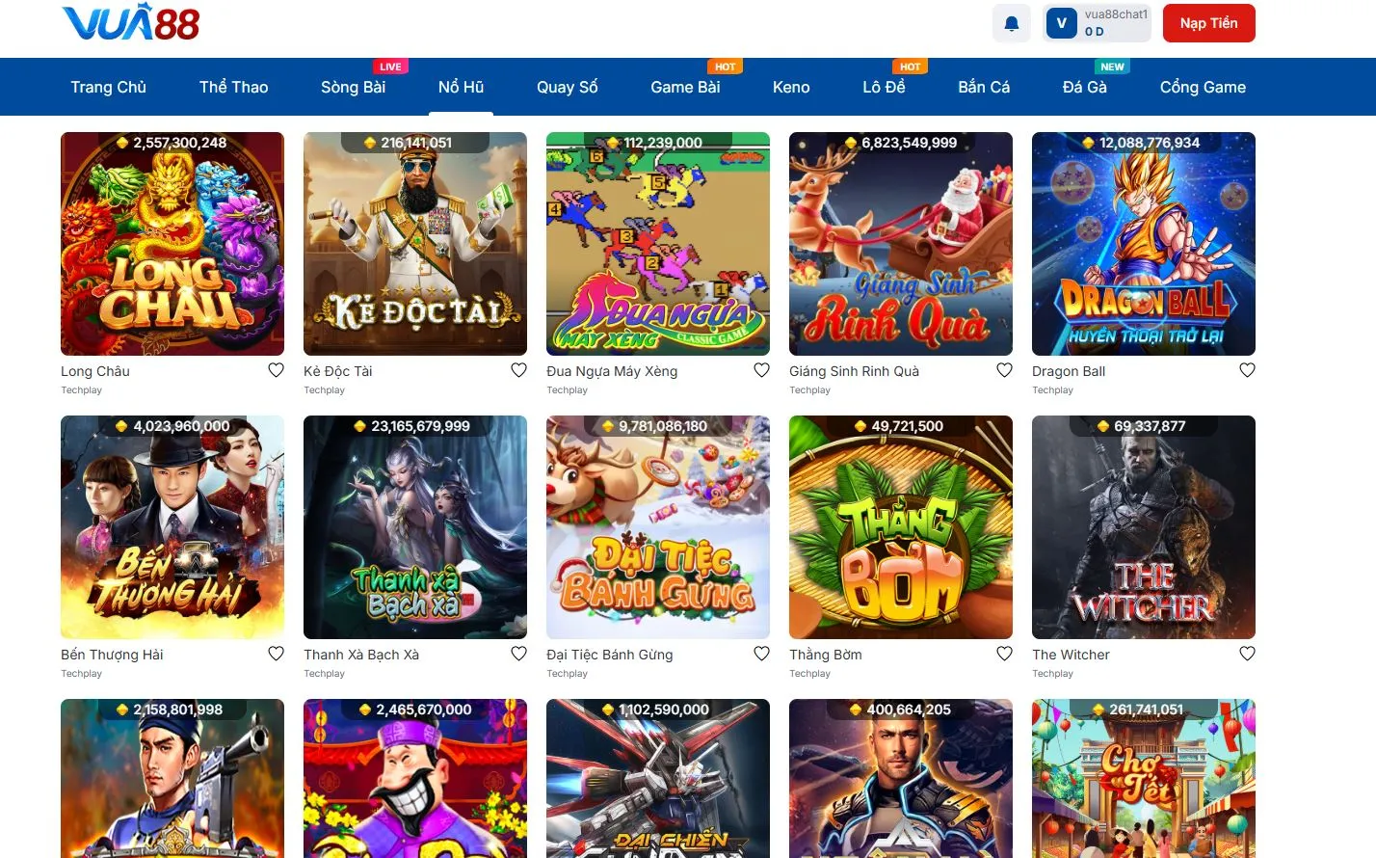
Task: Click the heart icon on Giáng Sinh Rinh Quà
Action: pyautogui.click(x=1004, y=369)
